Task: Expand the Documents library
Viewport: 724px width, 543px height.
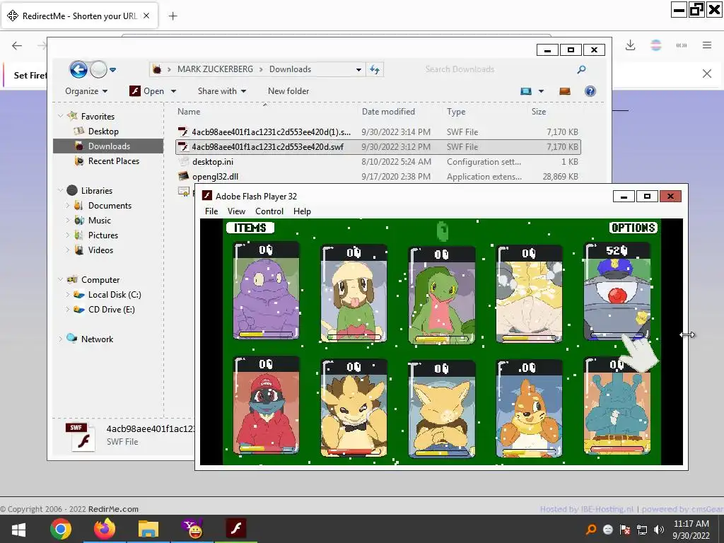Action: (x=68, y=205)
